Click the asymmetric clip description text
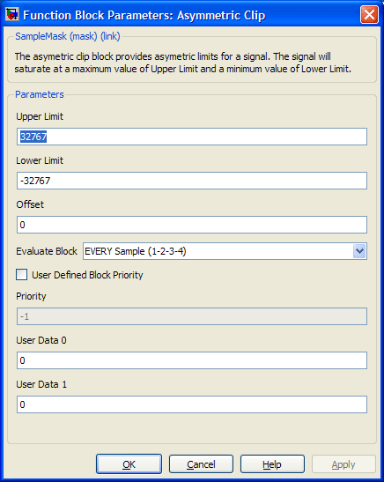Viewport: 384px width, 482px height. coord(183,63)
